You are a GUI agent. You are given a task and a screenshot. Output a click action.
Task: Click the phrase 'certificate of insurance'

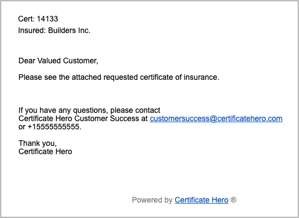[x=179, y=77]
